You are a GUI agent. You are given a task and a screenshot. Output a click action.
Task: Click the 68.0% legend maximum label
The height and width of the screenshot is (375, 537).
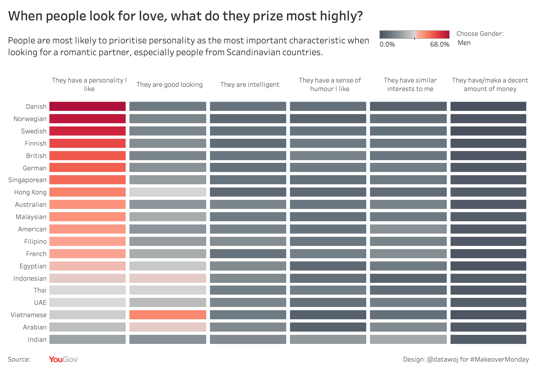click(440, 44)
